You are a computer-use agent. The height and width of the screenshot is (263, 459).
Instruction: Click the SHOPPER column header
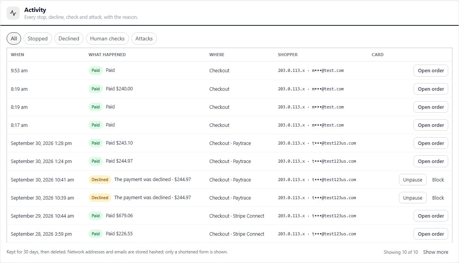[288, 55]
